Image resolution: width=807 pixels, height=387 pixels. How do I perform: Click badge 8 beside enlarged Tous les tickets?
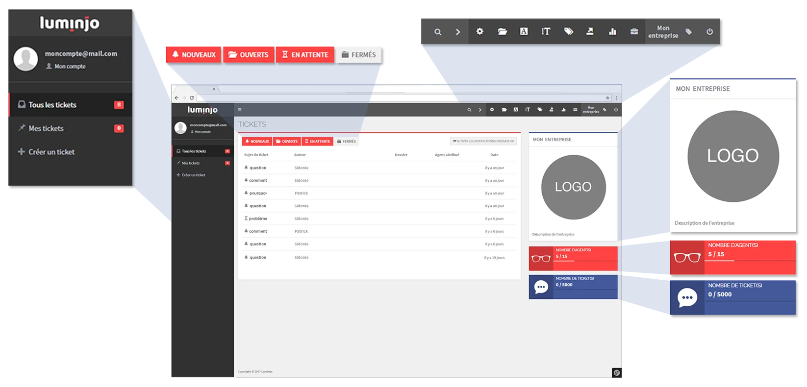point(119,105)
